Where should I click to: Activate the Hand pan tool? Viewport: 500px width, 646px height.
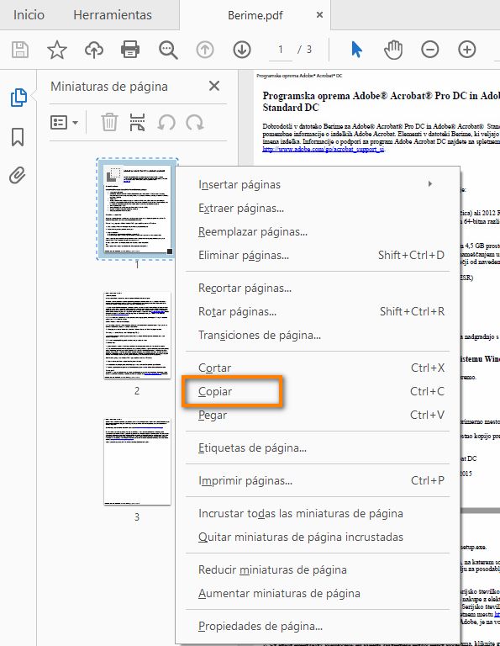393,50
